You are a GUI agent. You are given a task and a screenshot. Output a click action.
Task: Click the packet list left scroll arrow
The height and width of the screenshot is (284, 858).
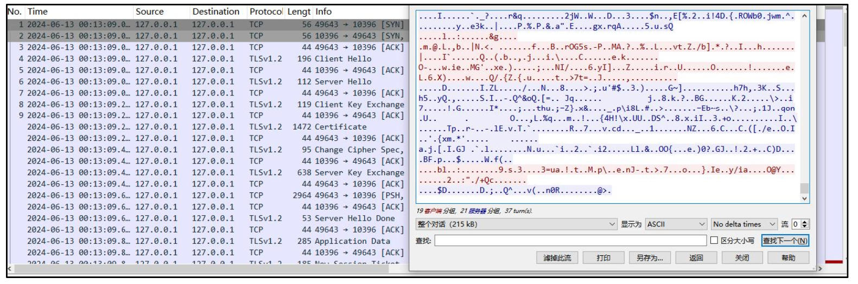[x=10, y=268]
